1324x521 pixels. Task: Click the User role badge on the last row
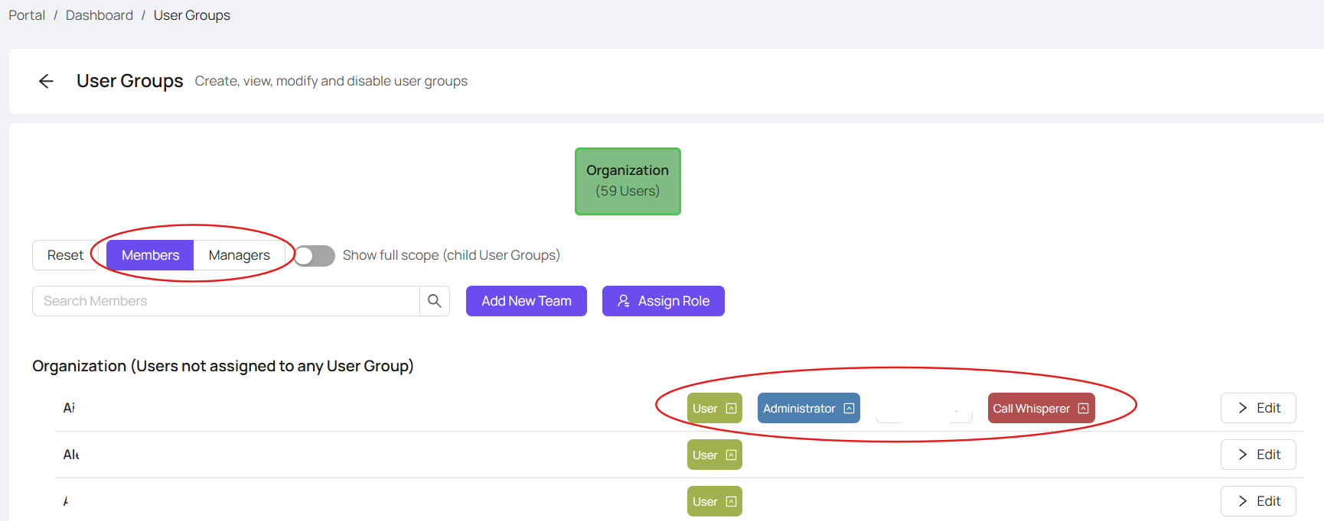click(x=715, y=501)
